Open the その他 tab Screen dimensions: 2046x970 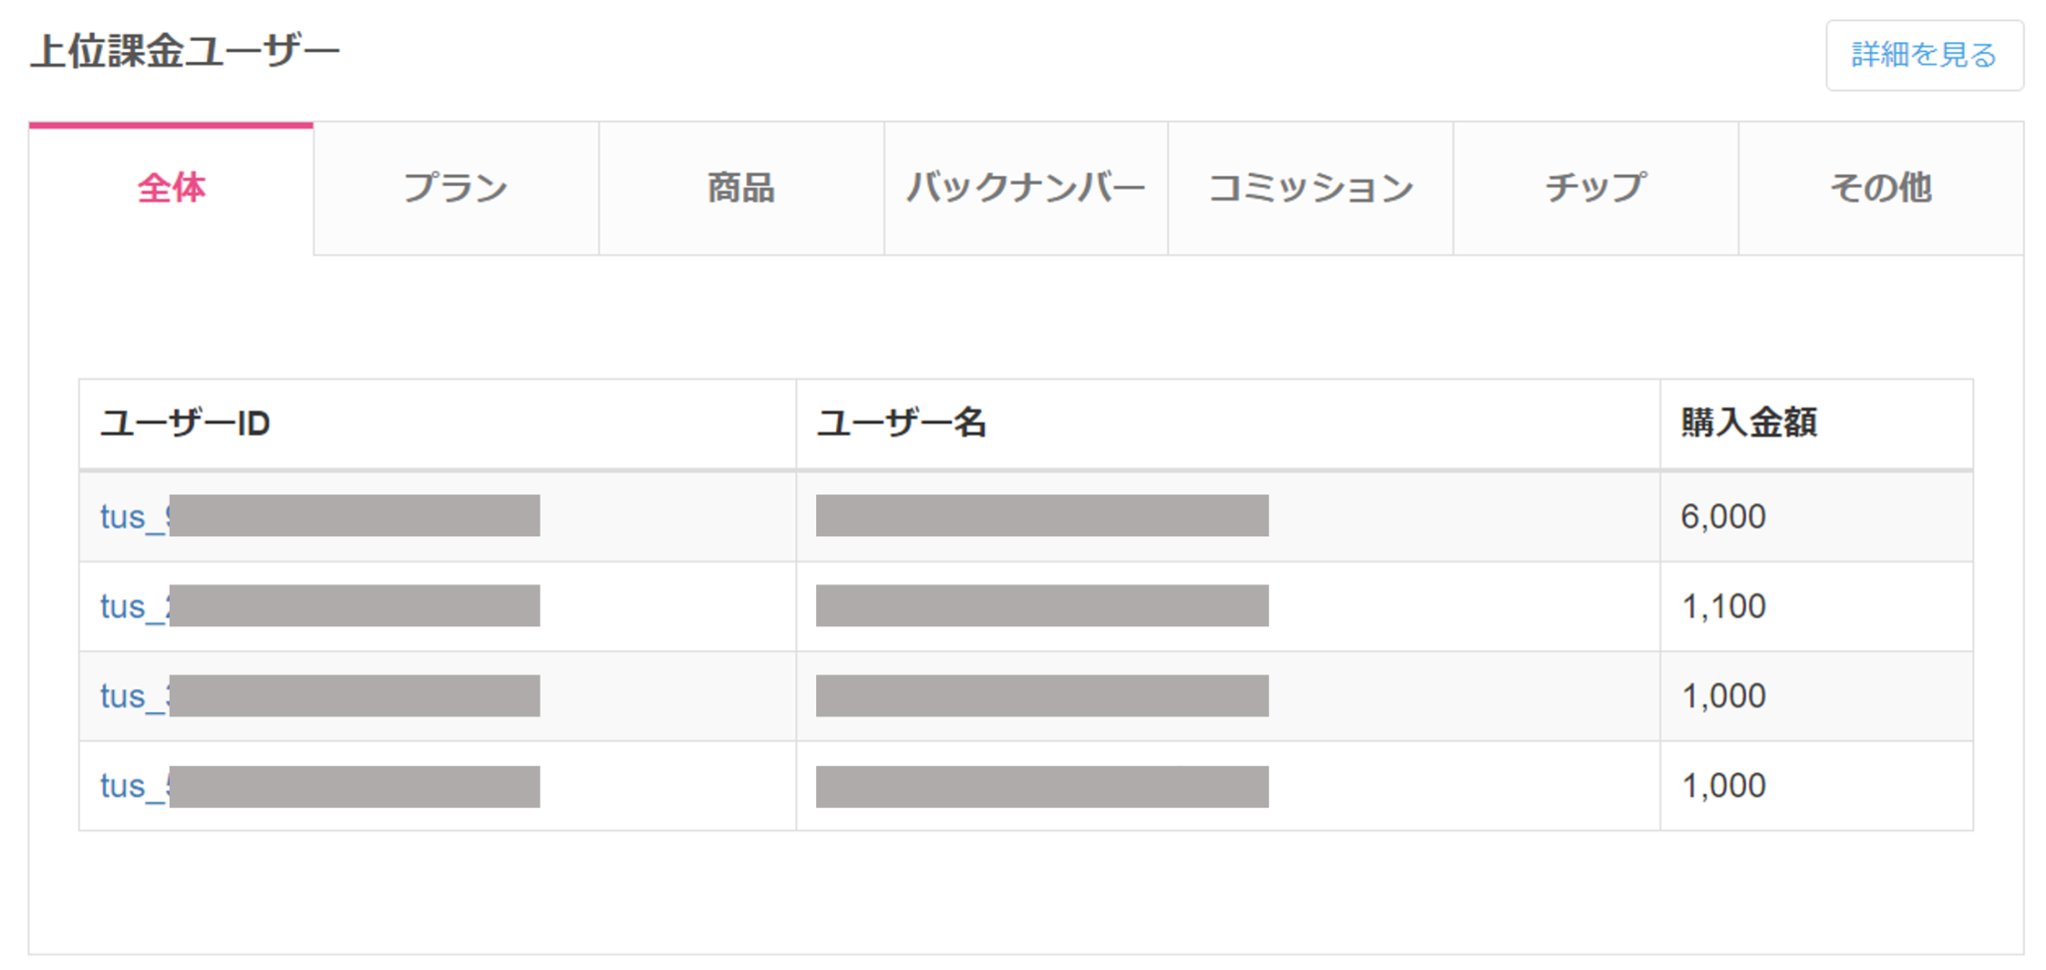[x=1880, y=189]
